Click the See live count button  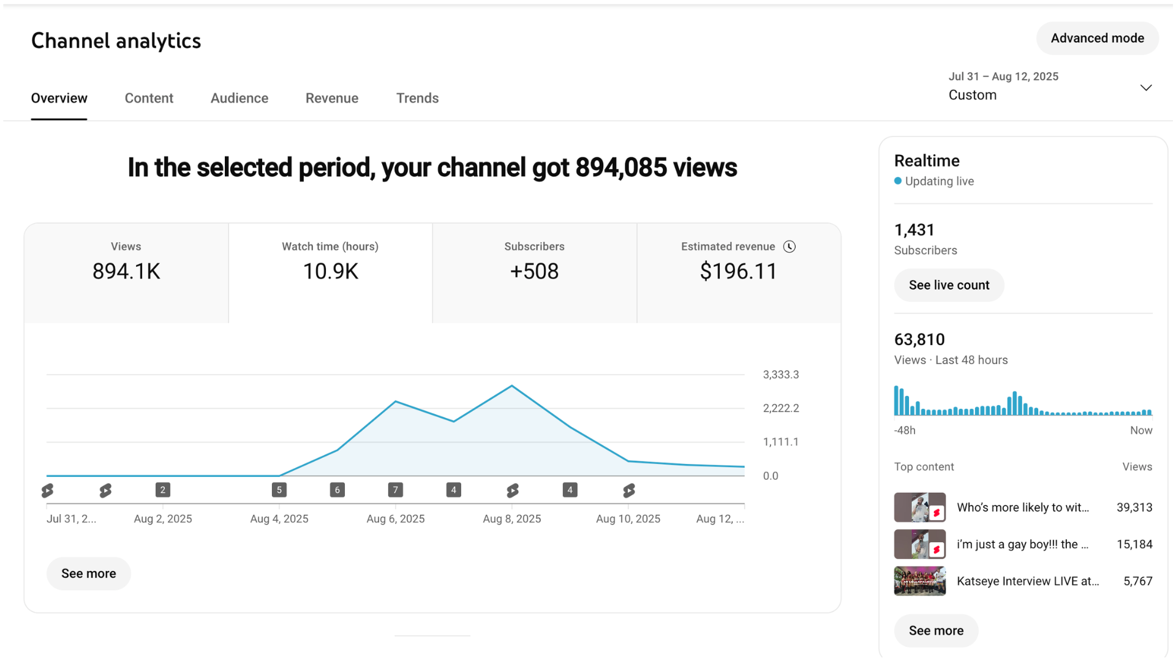click(x=949, y=285)
